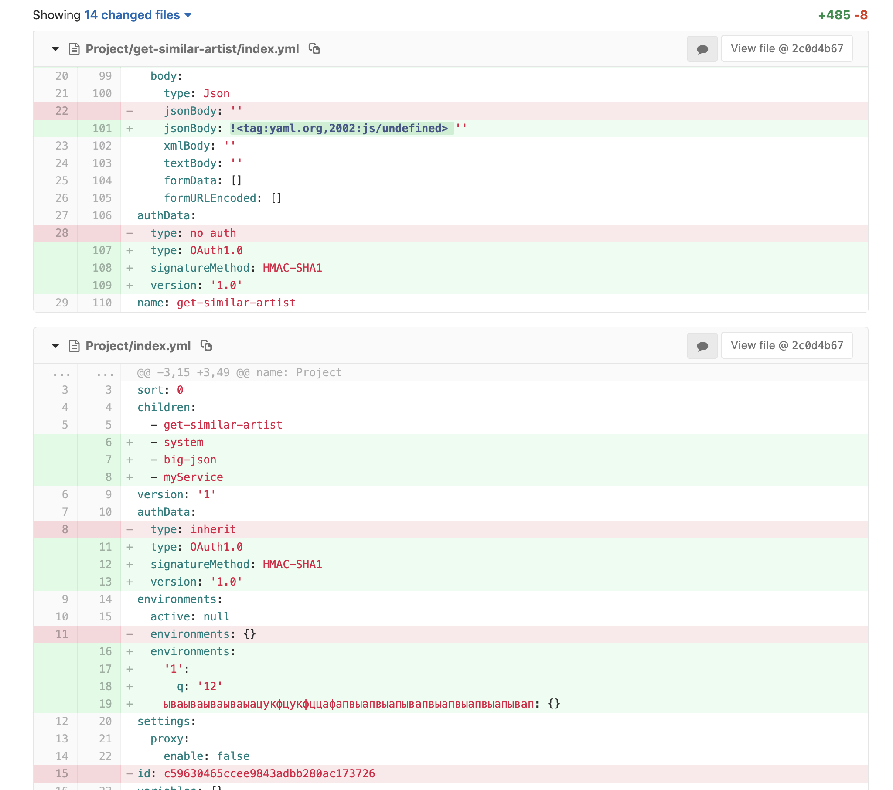Image resolution: width=893 pixels, height=790 pixels.
Task: Open Project/index.yml file title link
Action: tap(138, 346)
